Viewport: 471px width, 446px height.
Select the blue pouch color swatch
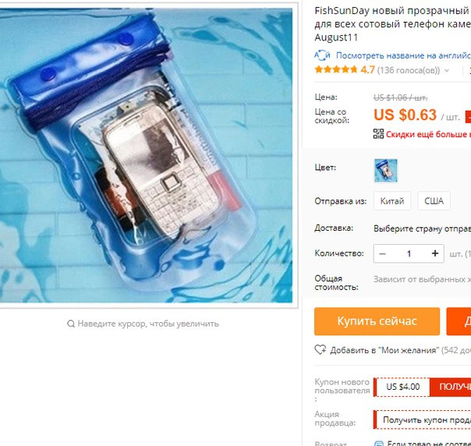coord(386,171)
